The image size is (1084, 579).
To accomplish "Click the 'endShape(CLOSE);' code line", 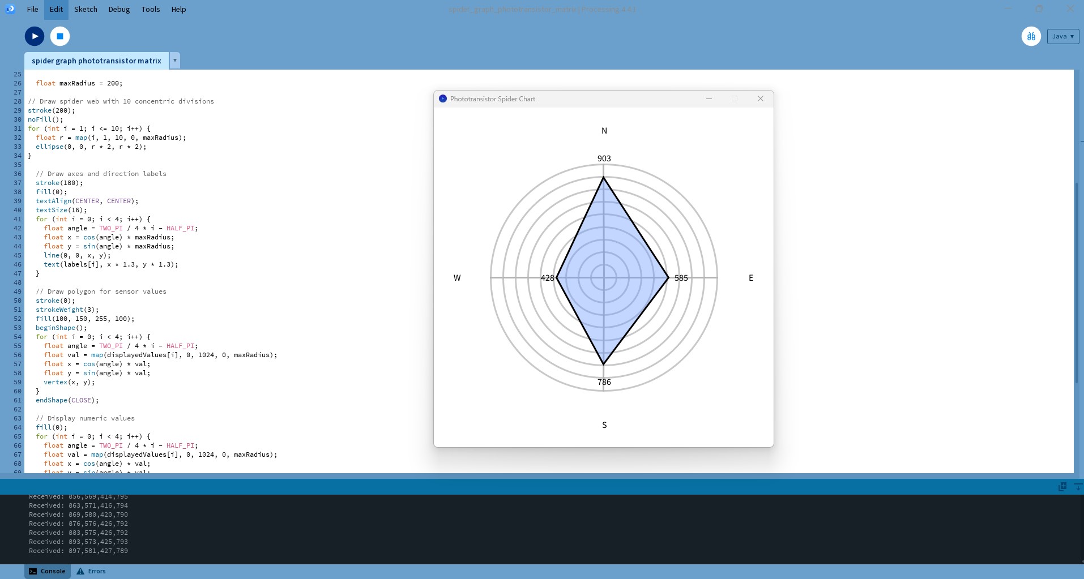I will coord(67,400).
